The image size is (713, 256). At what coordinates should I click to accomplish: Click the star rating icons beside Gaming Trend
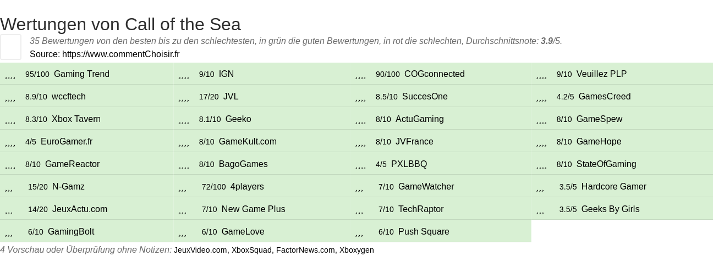point(10,74)
